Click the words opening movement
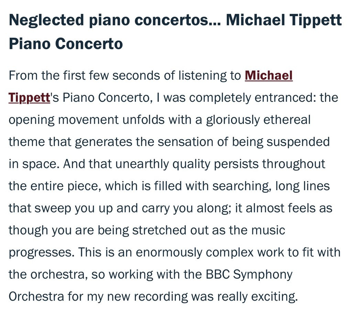This screenshot has height=310, width=352. [63, 120]
